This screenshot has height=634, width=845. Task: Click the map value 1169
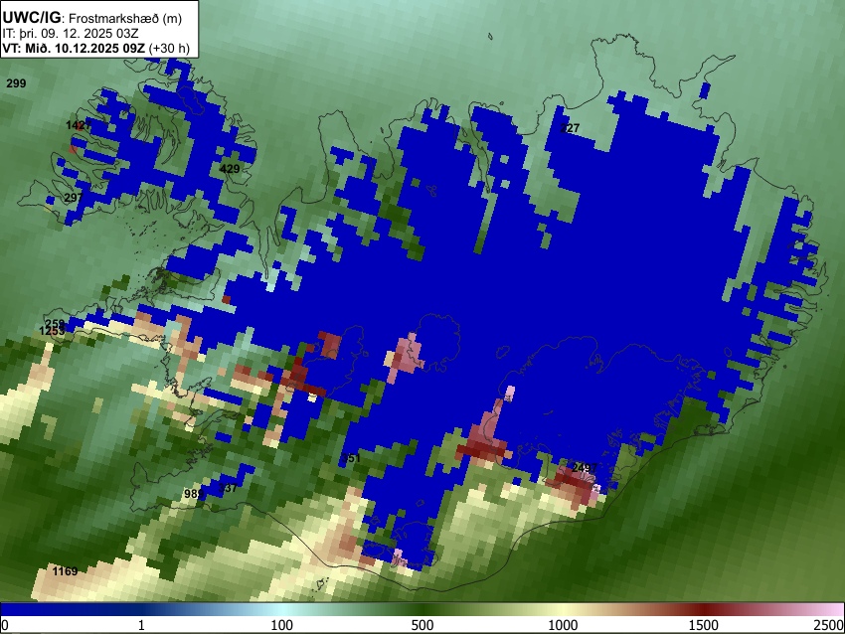[x=65, y=571]
